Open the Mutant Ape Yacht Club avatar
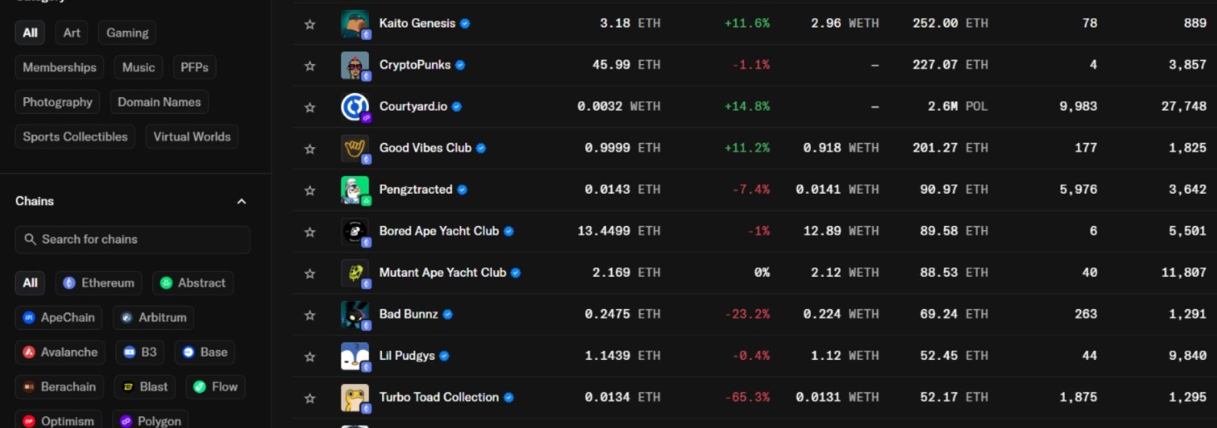 [x=355, y=273]
